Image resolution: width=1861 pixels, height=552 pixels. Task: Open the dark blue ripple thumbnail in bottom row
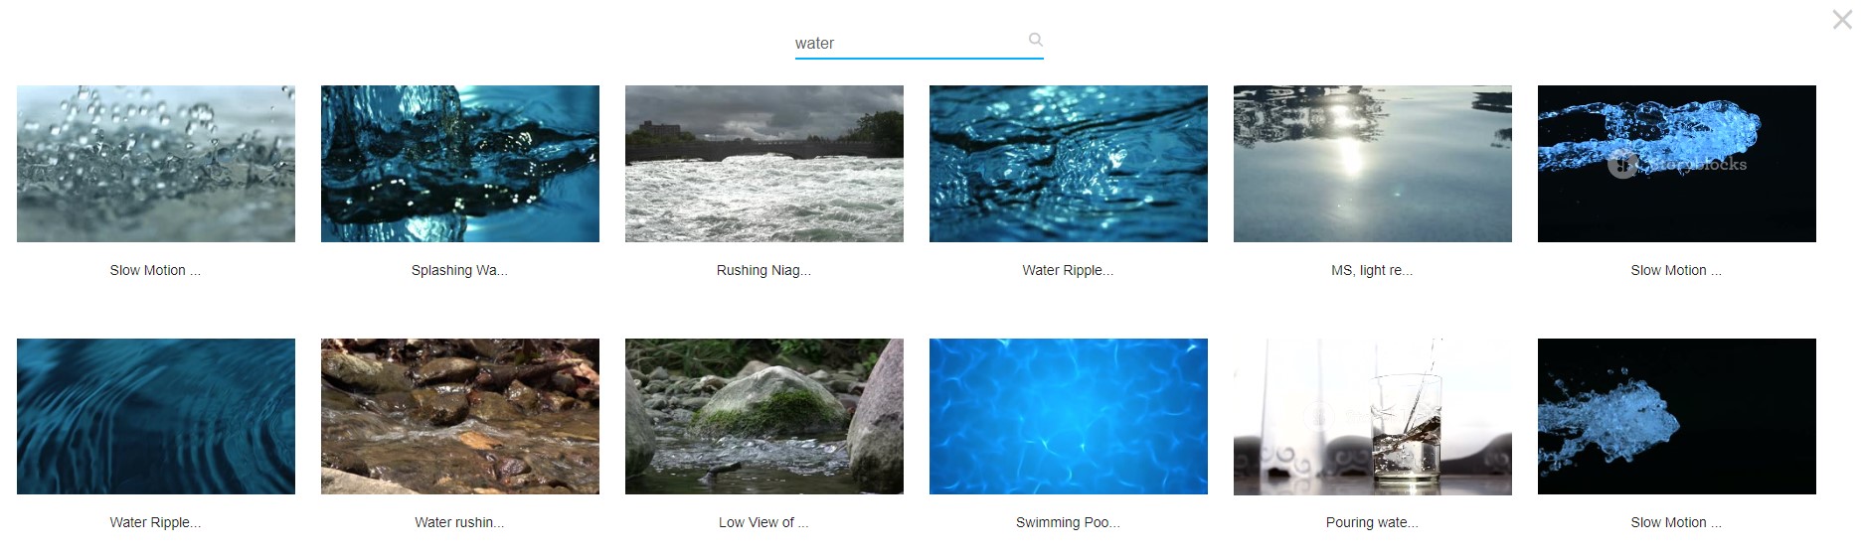click(x=156, y=417)
